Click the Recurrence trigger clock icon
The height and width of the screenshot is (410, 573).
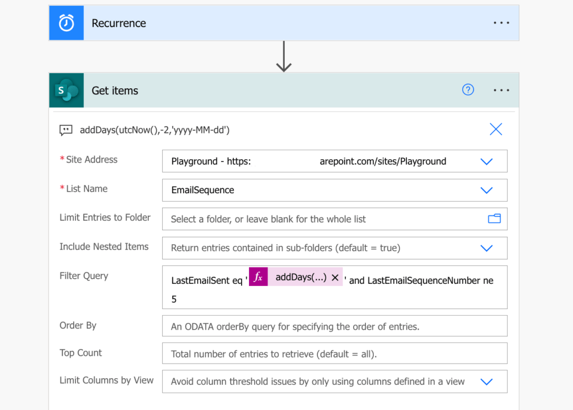[65, 22]
